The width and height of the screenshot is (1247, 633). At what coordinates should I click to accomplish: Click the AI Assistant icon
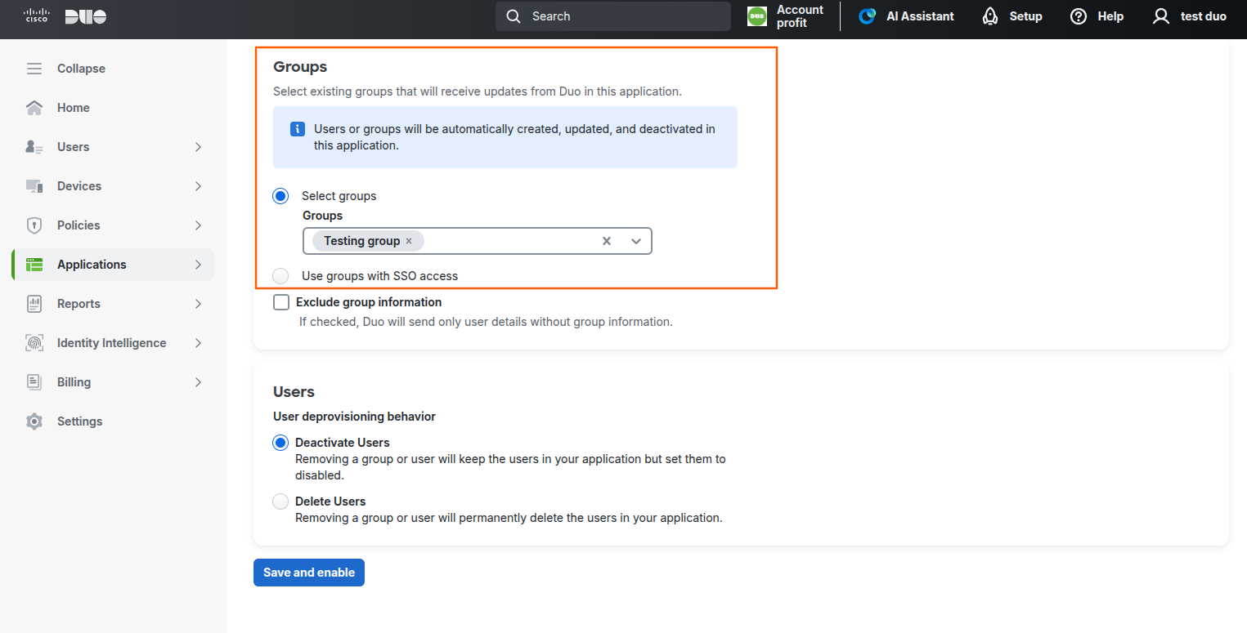point(868,16)
